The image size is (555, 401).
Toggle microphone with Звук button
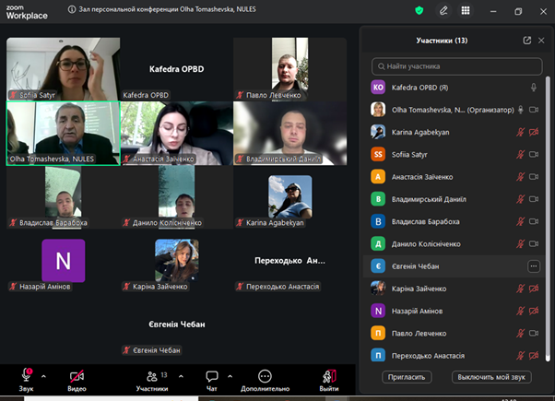(x=26, y=381)
